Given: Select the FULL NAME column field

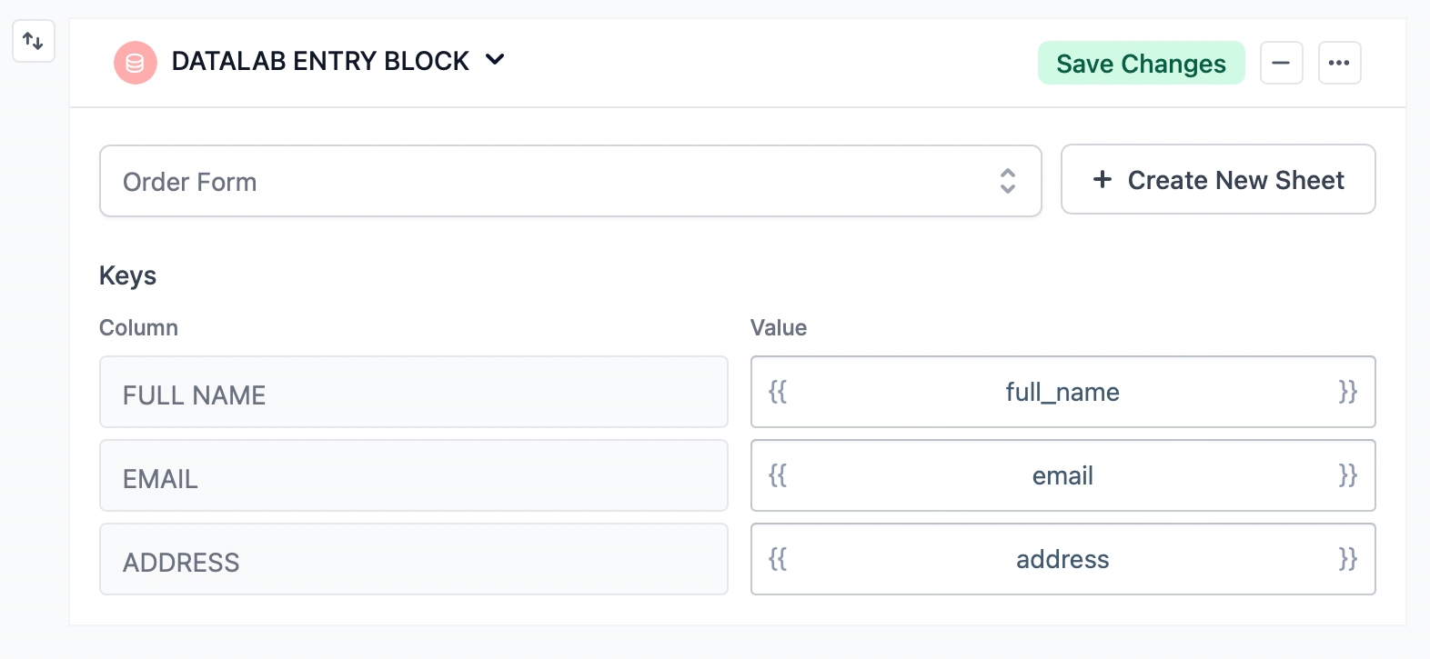Looking at the screenshot, I should (414, 392).
